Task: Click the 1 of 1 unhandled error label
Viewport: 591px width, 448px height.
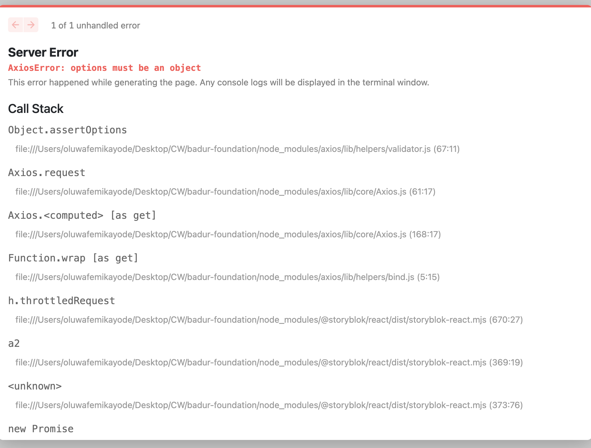Action: (x=95, y=25)
